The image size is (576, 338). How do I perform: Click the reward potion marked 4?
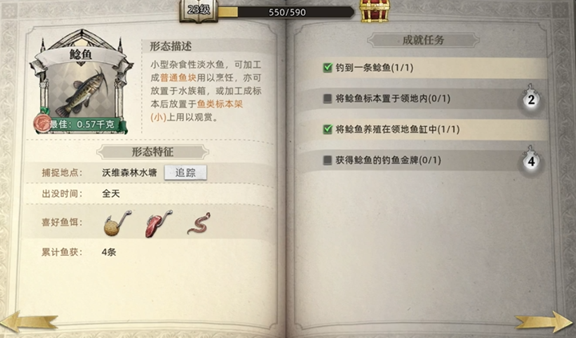(x=530, y=160)
